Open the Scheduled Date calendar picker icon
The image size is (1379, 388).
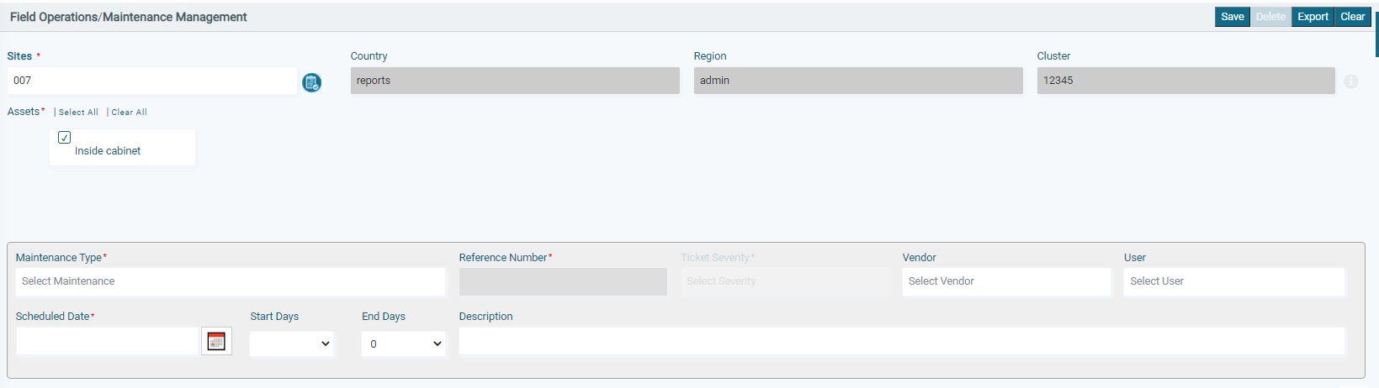click(216, 341)
